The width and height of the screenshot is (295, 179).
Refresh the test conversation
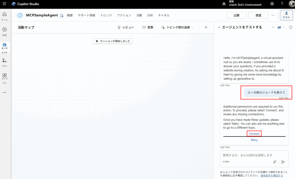pyautogui.click(x=290, y=27)
